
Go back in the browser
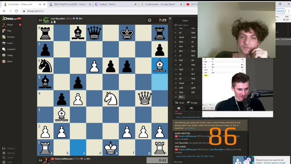click(x=4, y=11)
